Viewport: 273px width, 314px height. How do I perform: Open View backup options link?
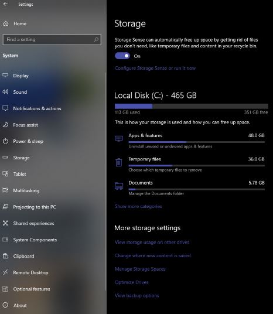137,295
